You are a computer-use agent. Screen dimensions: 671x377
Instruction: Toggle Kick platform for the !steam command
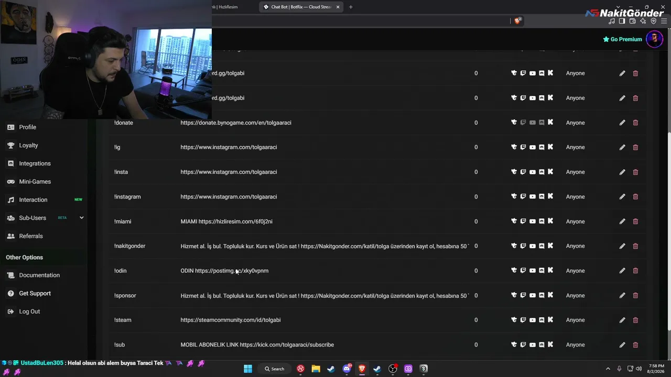click(x=550, y=320)
